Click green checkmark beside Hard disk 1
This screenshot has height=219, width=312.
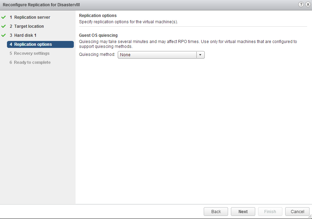(4, 35)
